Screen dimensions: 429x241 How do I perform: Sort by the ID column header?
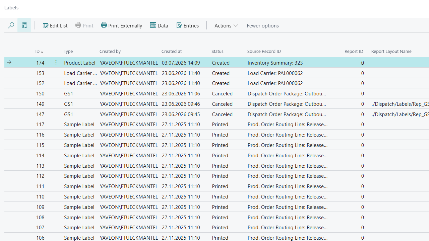coord(39,51)
